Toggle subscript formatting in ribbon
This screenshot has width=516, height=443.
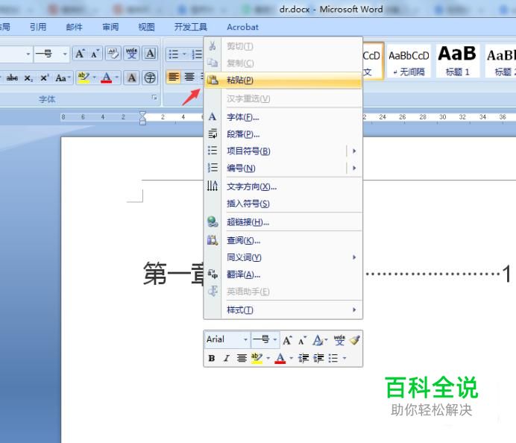click(x=28, y=78)
